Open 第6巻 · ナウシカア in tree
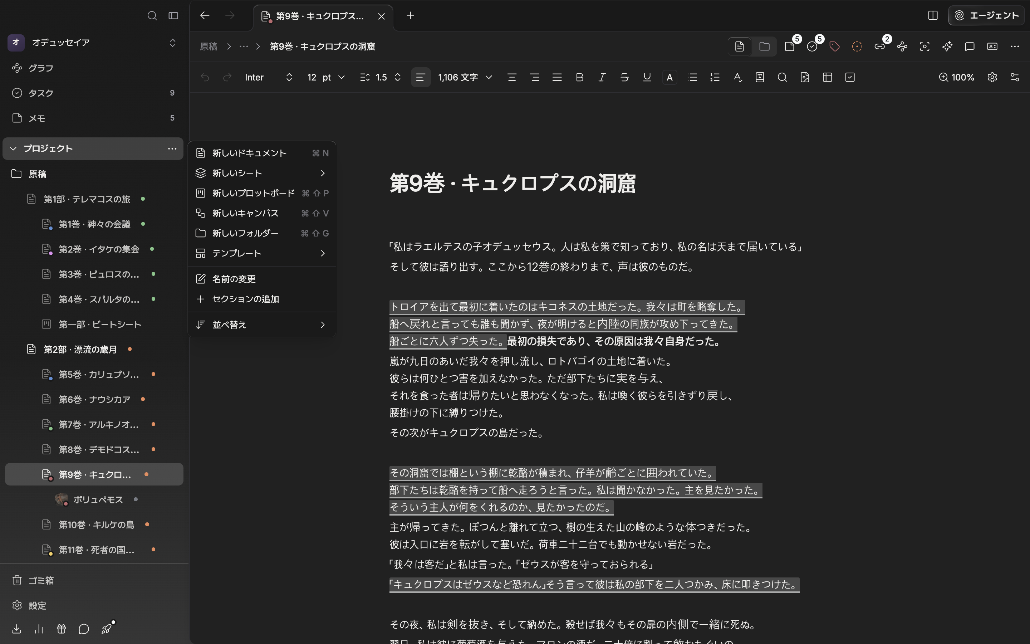 point(94,399)
